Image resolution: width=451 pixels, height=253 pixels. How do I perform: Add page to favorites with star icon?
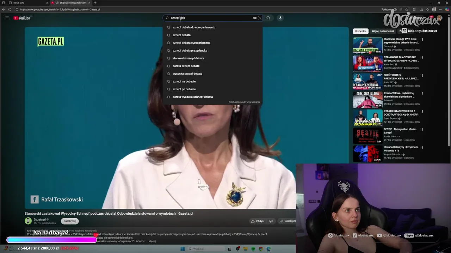pyautogui.click(x=407, y=9)
